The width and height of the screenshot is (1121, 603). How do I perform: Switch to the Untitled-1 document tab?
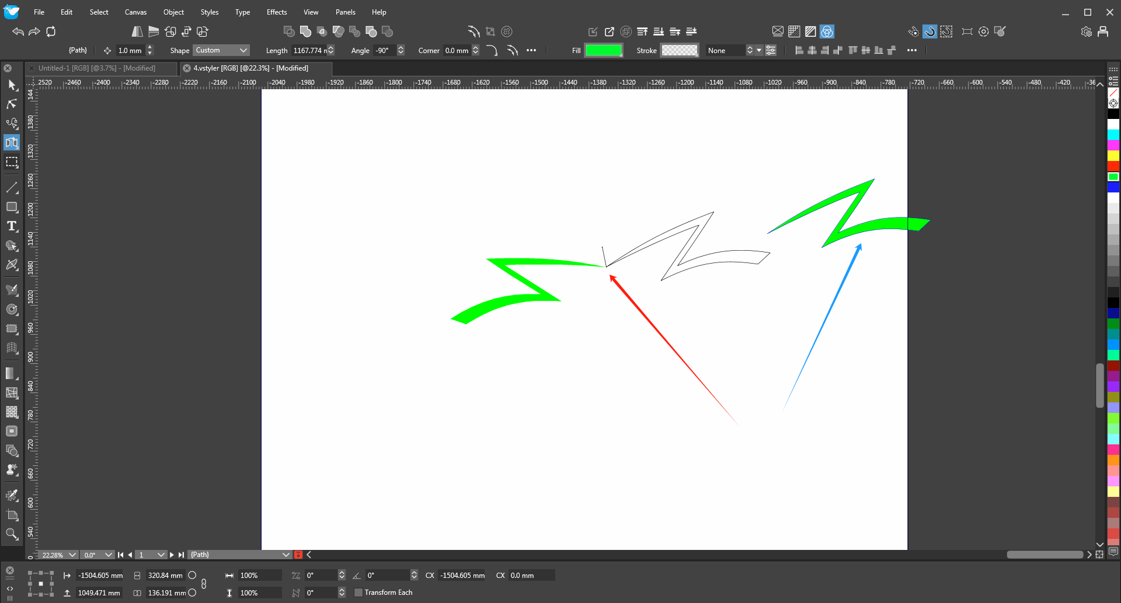point(97,68)
